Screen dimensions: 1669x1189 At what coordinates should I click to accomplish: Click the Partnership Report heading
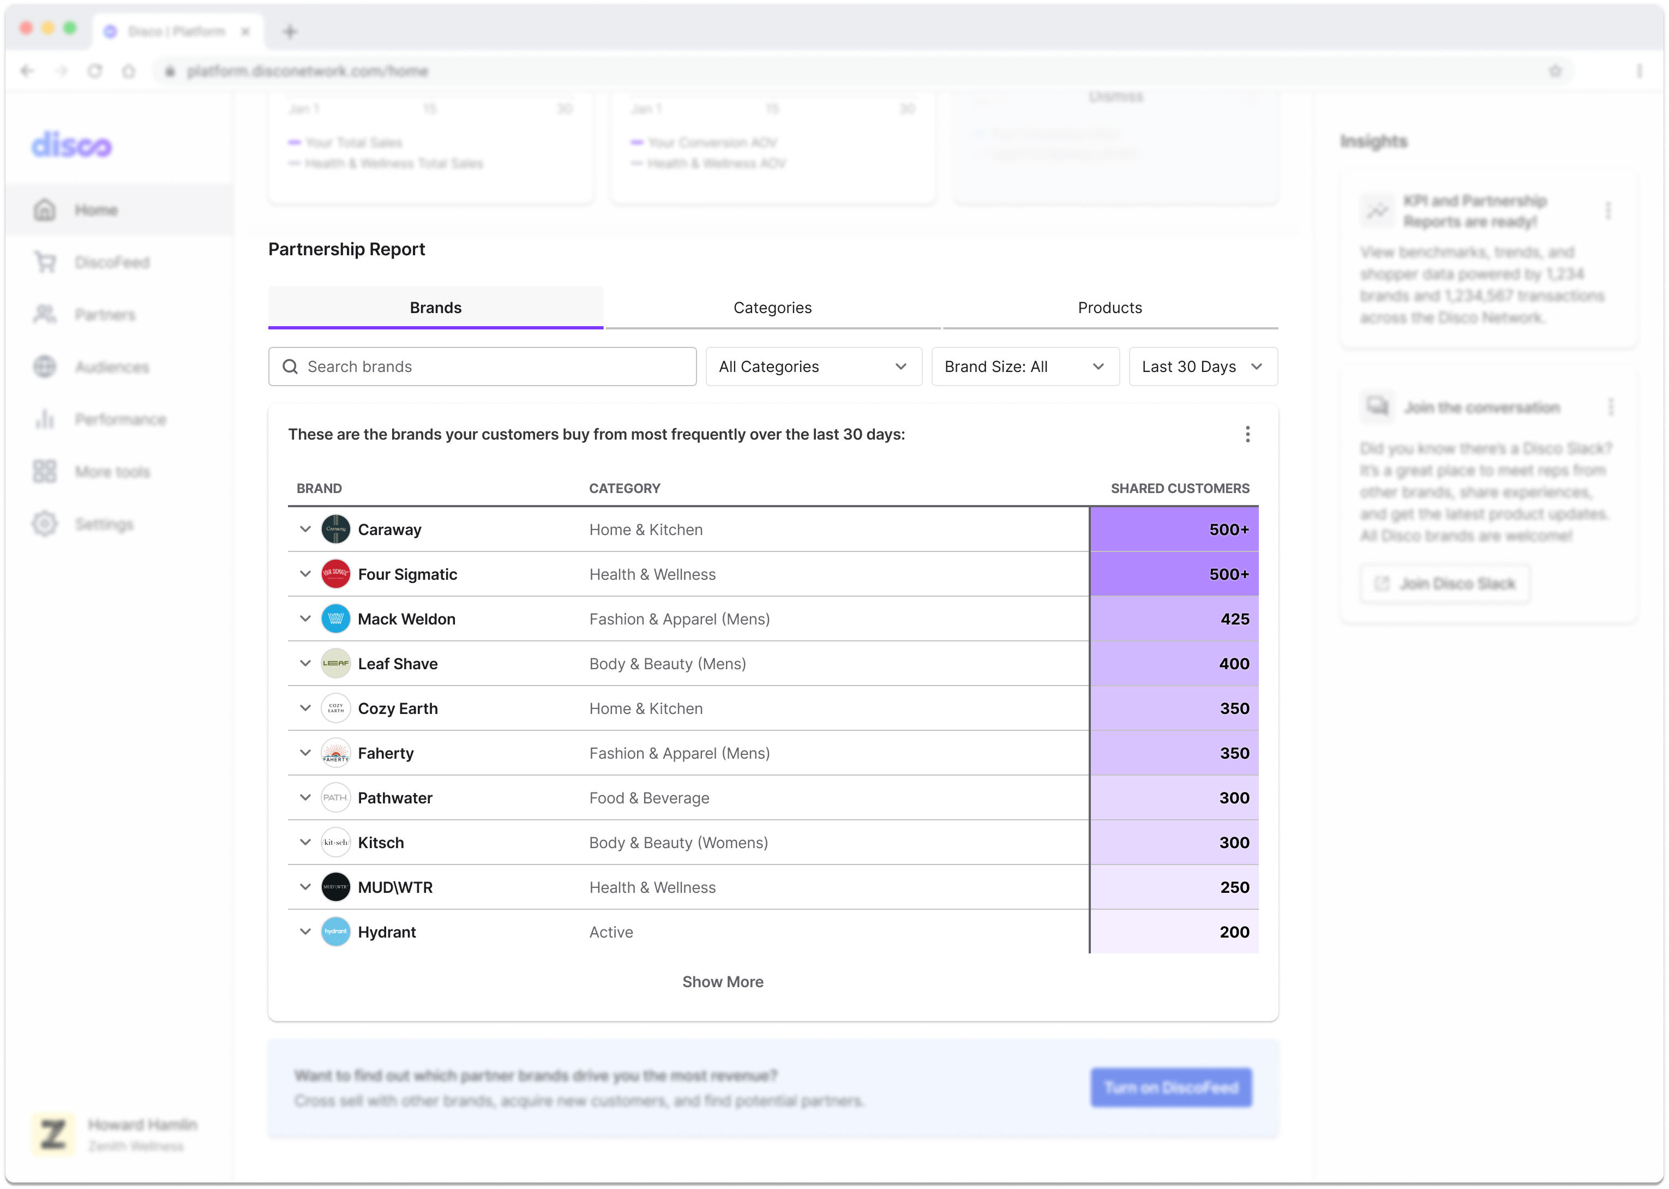pos(346,250)
